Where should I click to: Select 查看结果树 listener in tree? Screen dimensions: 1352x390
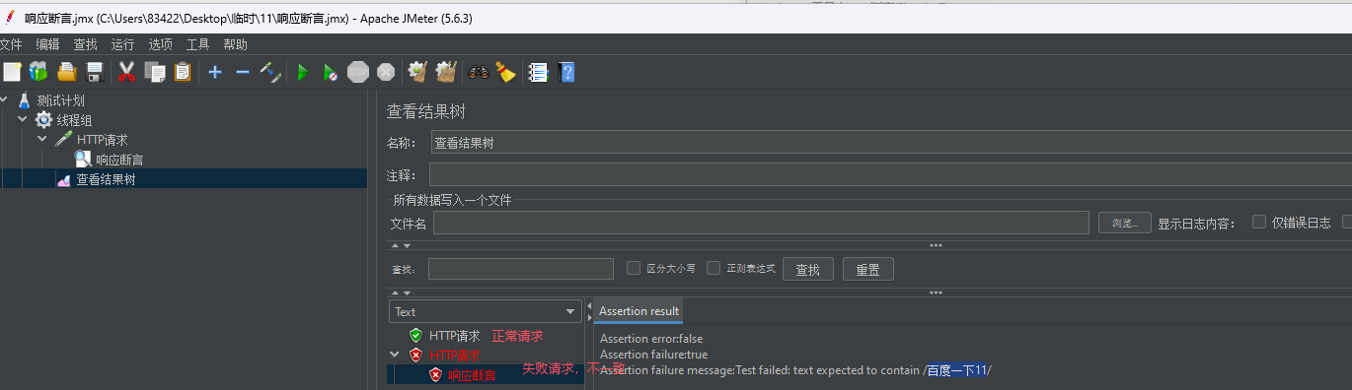coord(106,179)
